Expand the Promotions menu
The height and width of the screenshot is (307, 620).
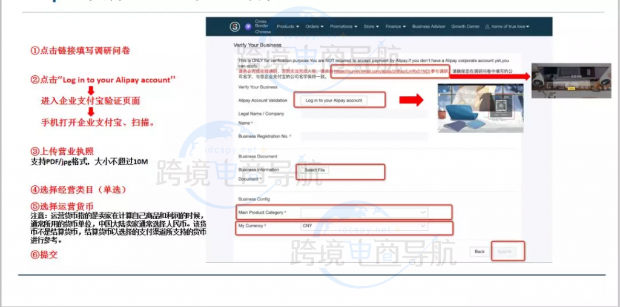pos(344,27)
